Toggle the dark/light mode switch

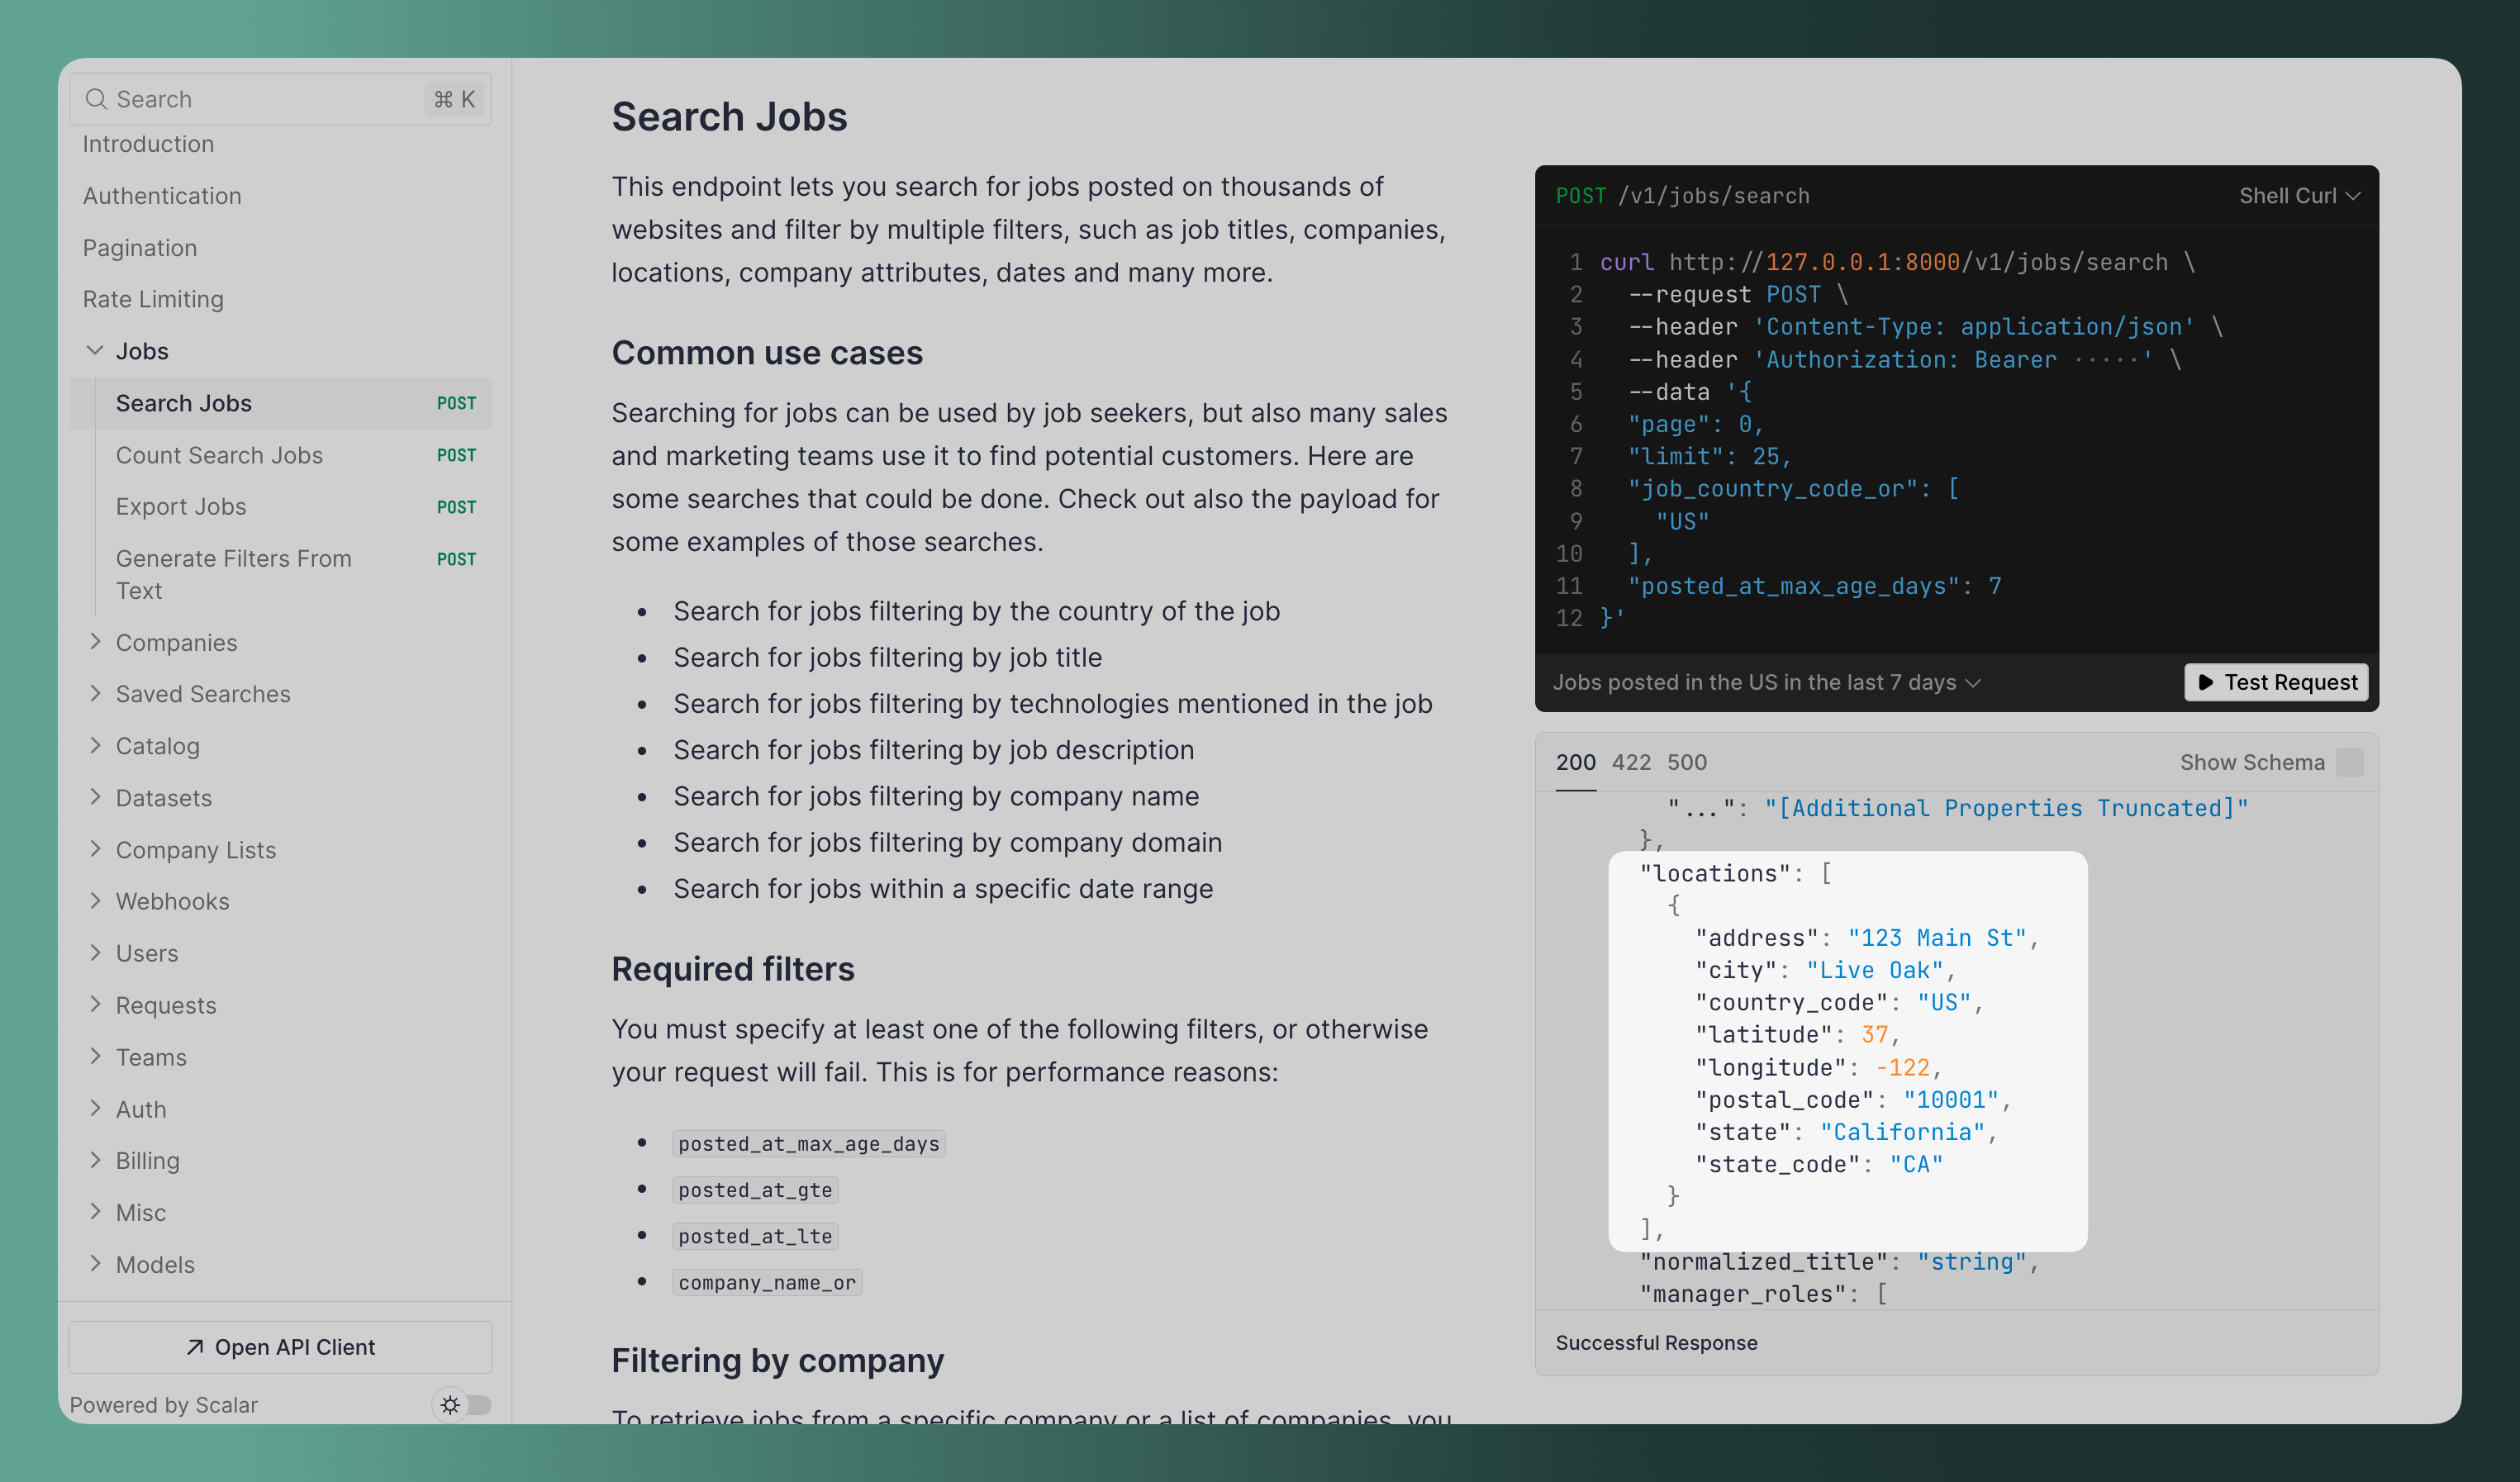pos(463,1405)
